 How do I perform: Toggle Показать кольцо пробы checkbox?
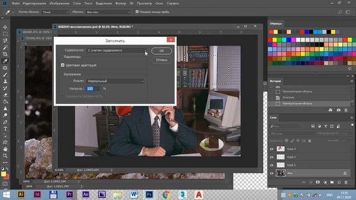tap(137, 12)
